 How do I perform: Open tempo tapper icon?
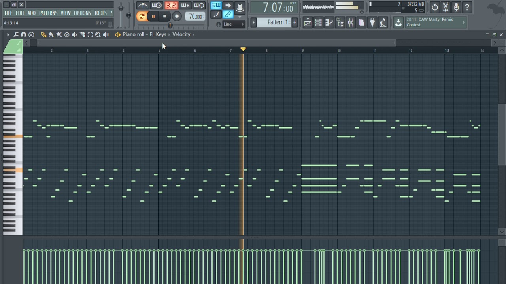(383, 23)
